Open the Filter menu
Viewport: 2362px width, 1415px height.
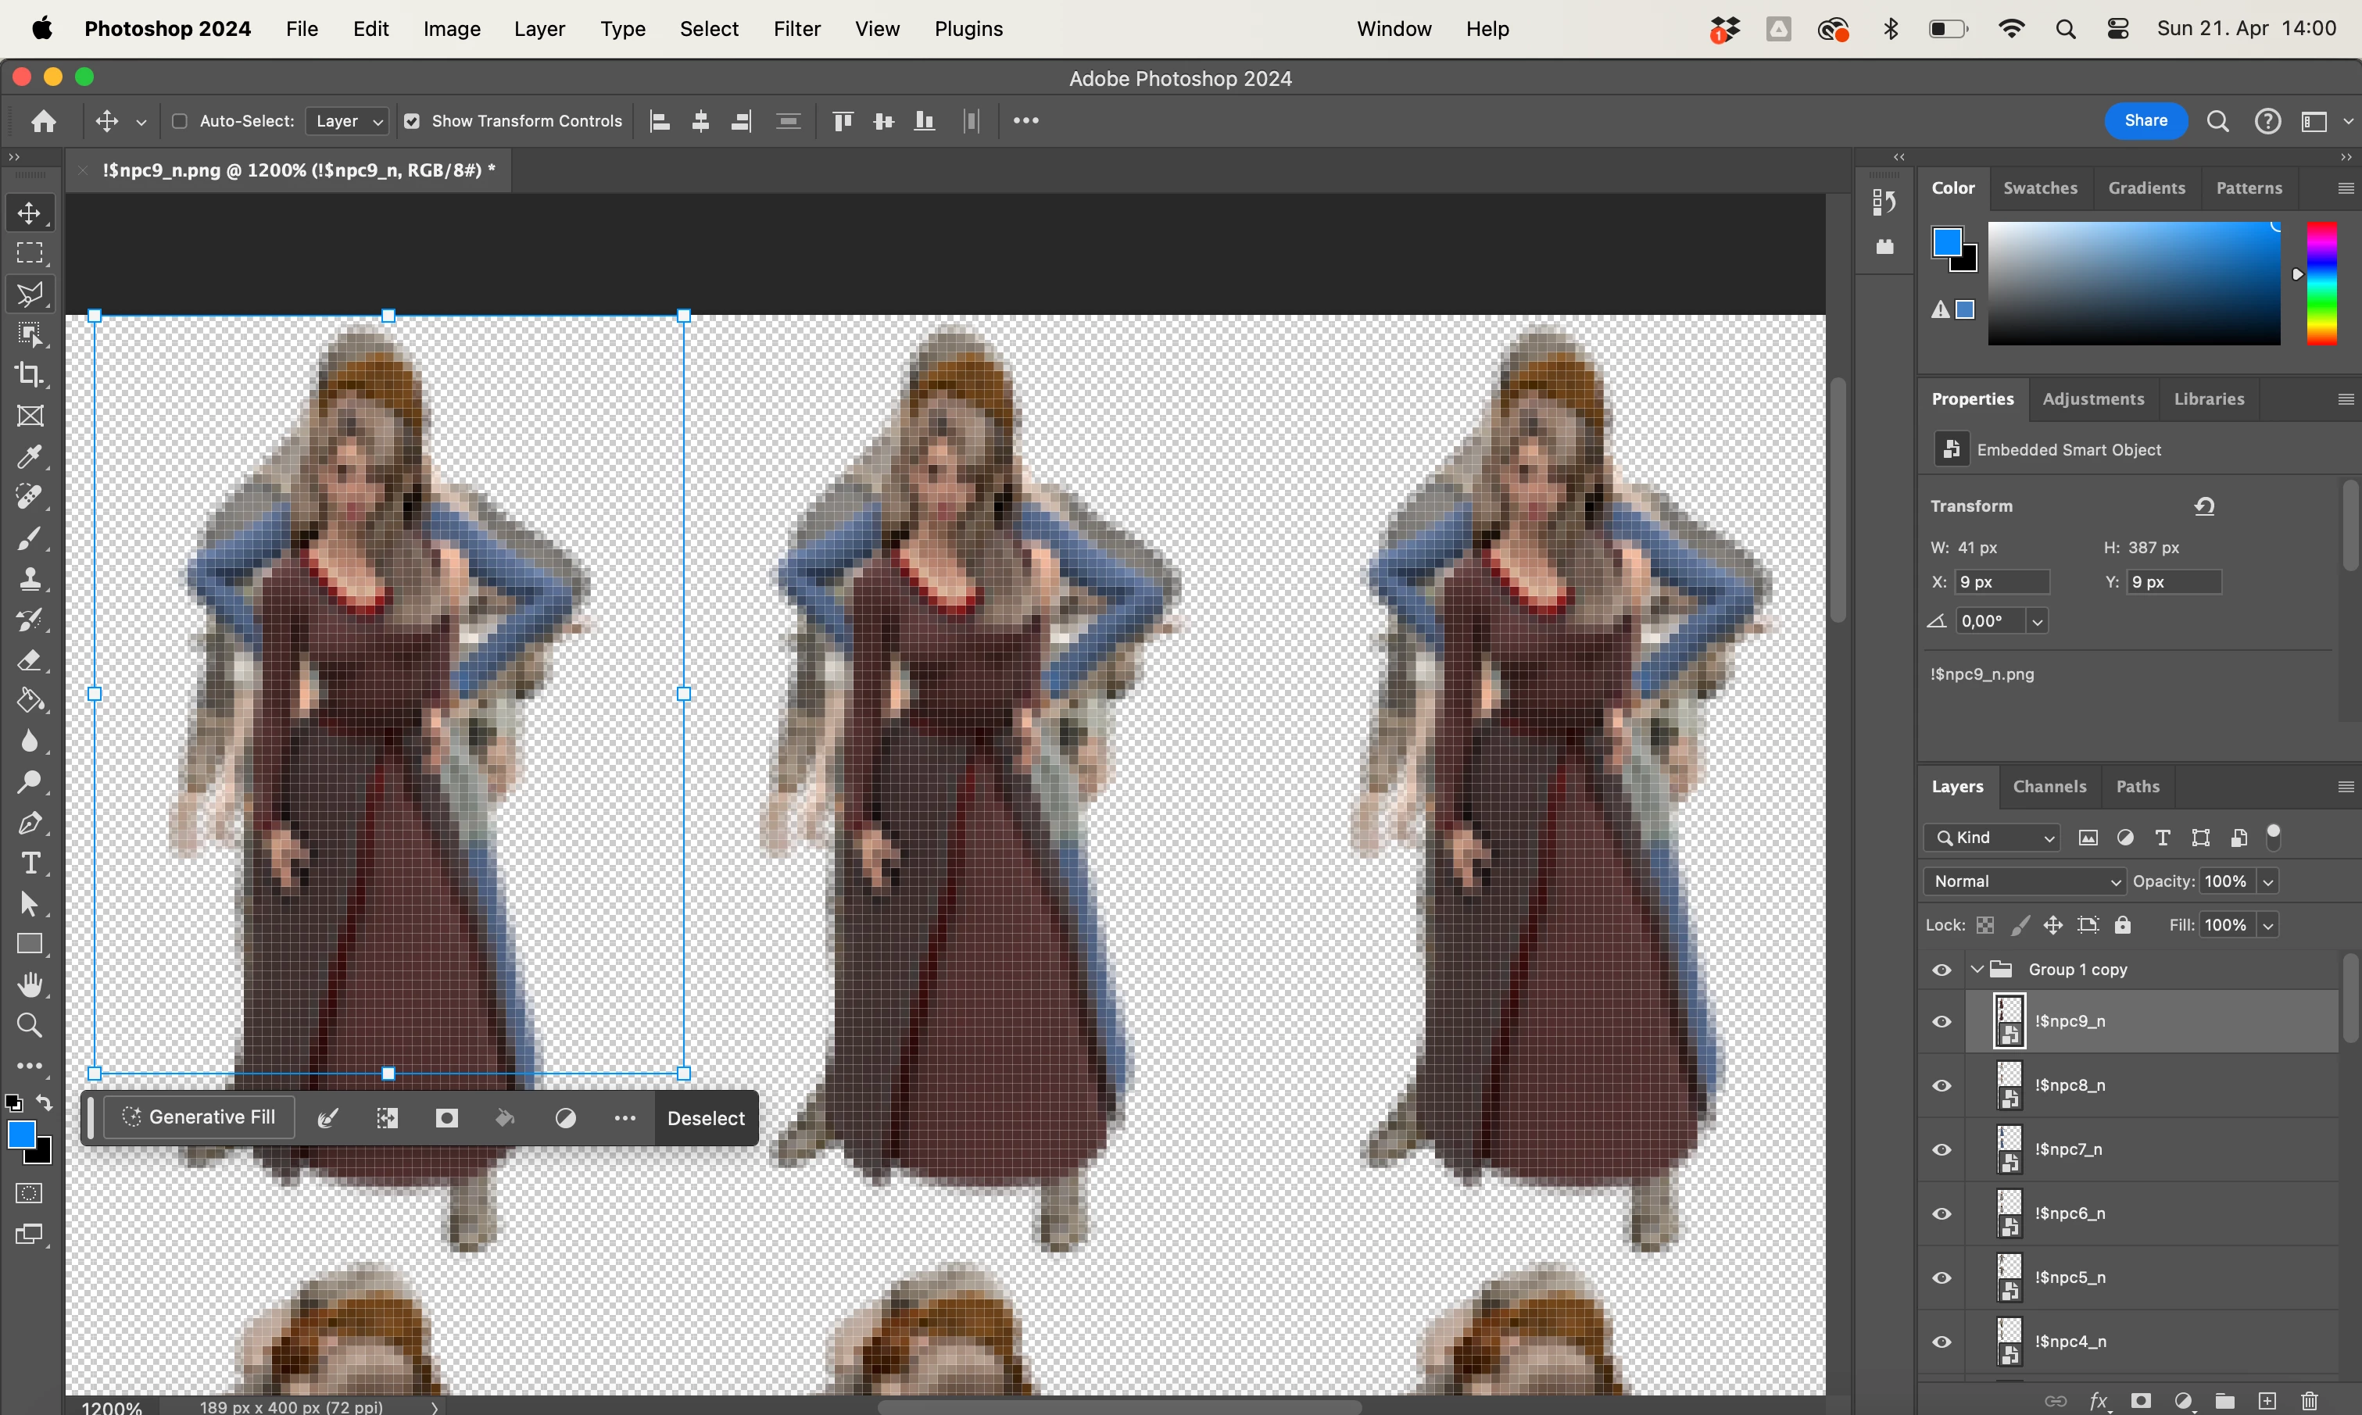(796, 29)
